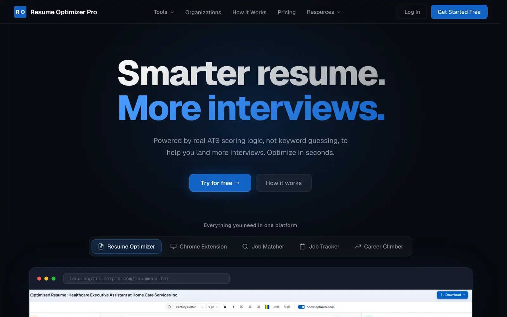Click the resumeoptimizerpro.com/resumeeditor address field
Viewport: 507px width, 317px height.
146,279
